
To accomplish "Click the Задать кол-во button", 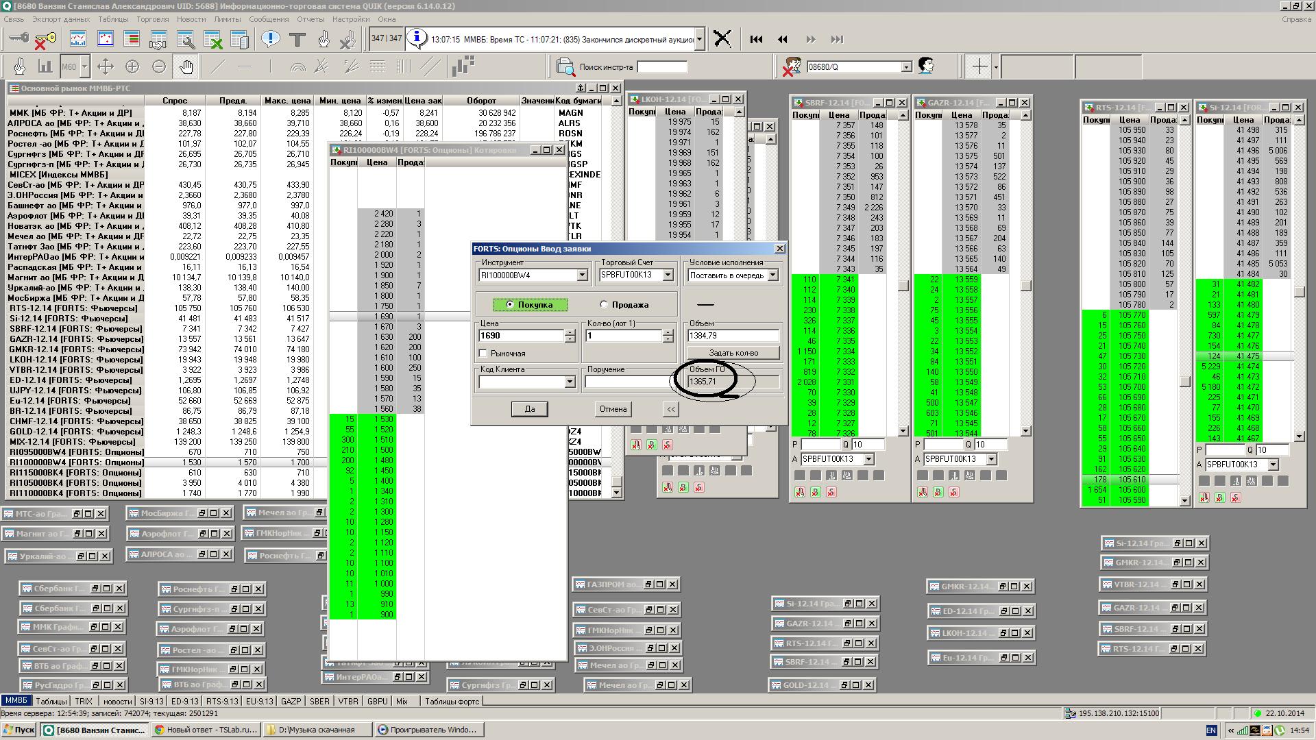I will 733,353.
